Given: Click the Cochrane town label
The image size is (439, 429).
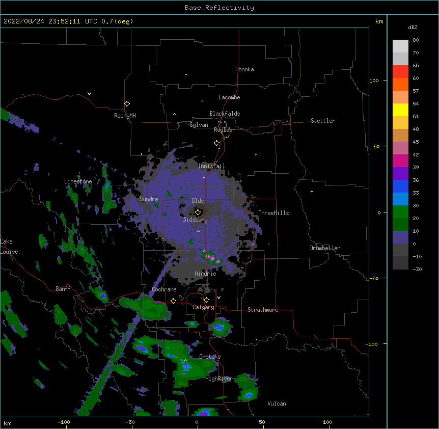Looking at the screenshot, I should [x=164, y=289].
